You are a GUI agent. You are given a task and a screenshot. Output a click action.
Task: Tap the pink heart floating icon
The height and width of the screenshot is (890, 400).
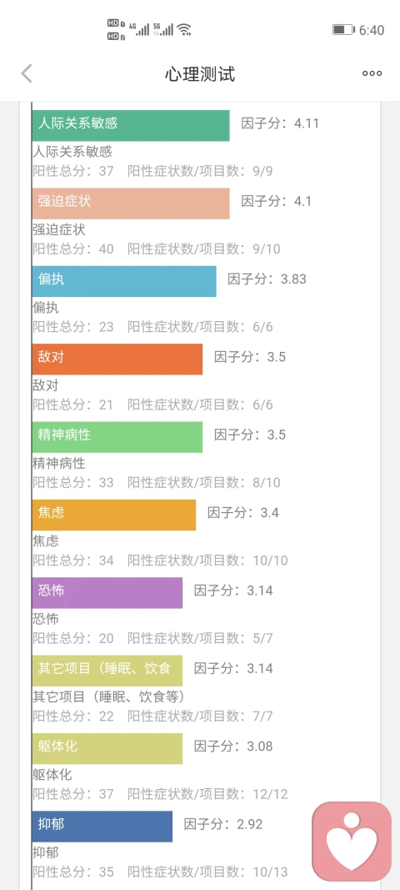(x=352, y=839)
